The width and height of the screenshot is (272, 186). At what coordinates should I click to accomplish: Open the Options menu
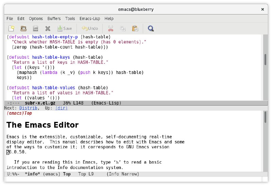click(x=36, y=19)
